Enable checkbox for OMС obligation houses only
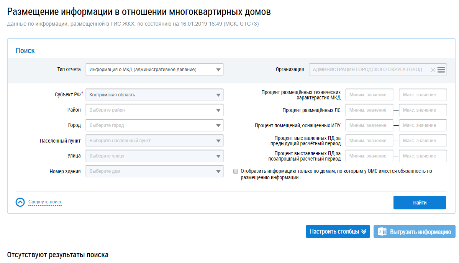The image size is (459, 263). tap(236, 172)
